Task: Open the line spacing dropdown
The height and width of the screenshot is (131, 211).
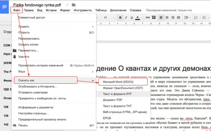Action: pos(187,18)
